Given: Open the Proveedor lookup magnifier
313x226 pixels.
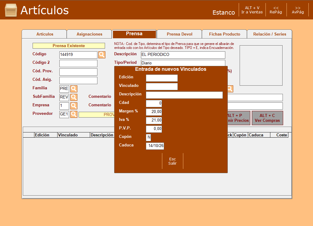Looking at the screenshot, I should (x=74, y=114).
